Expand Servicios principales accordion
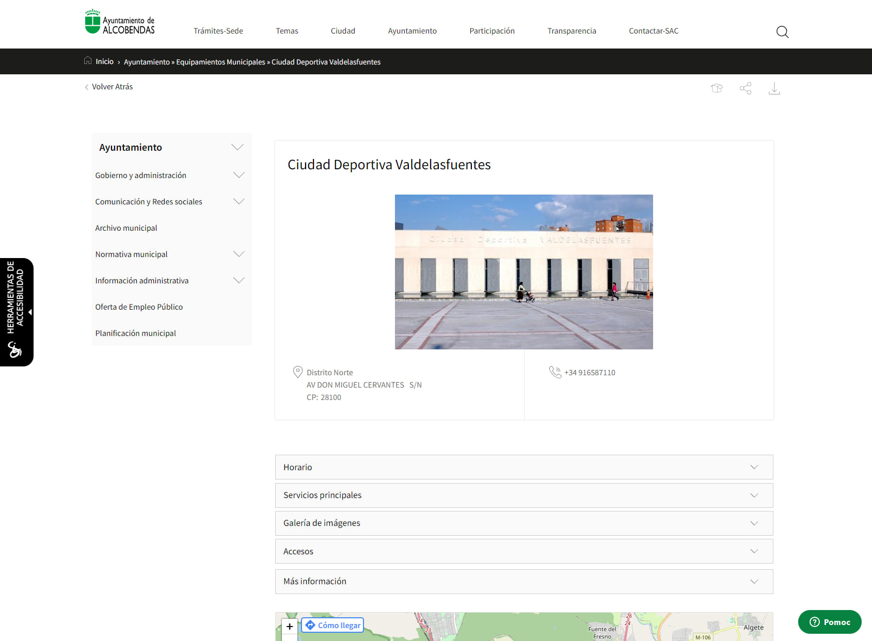872x641 pixels. coord(524,495)
